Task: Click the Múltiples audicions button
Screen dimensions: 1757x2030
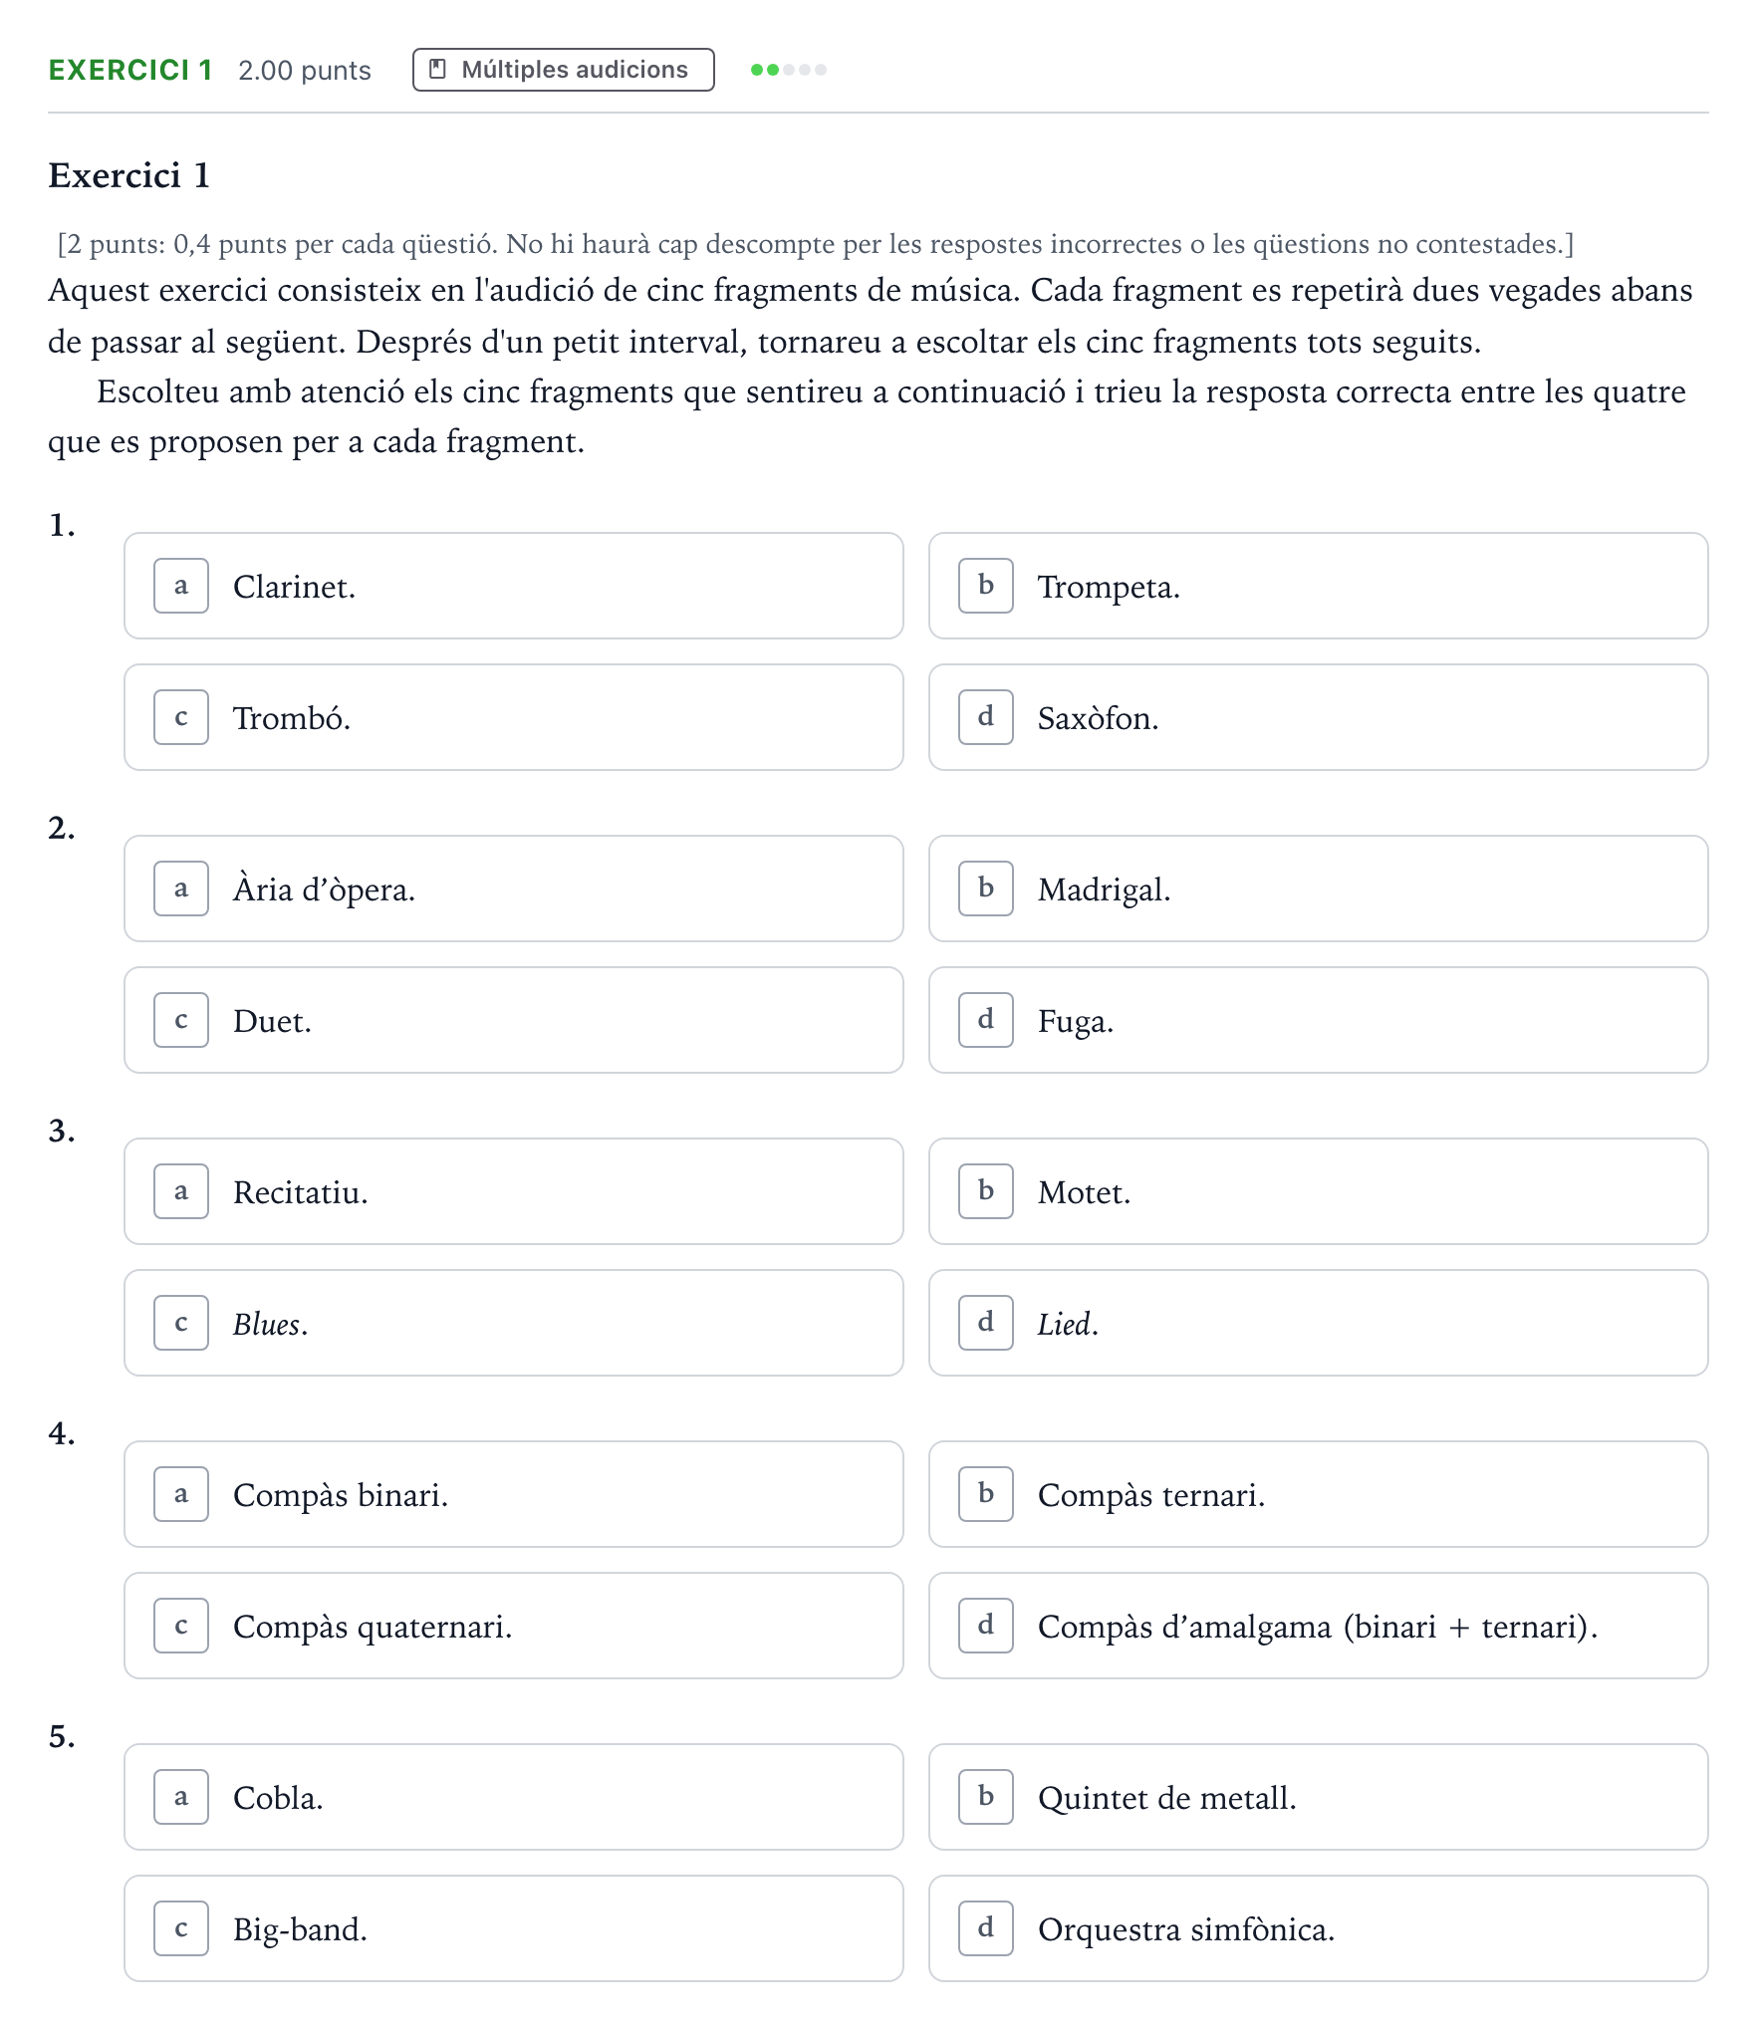Action: click(x=563, y=70)
